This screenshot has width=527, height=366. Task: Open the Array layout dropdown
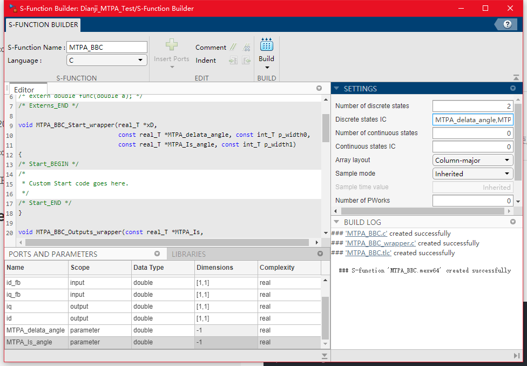coord(473,160)
